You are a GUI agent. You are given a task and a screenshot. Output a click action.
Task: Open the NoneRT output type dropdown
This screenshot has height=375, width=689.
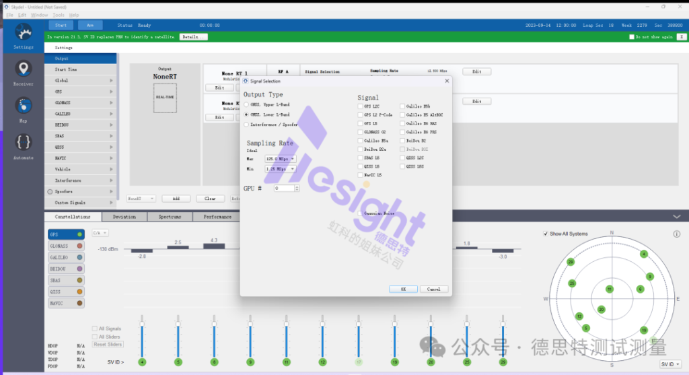click(141, 199)
